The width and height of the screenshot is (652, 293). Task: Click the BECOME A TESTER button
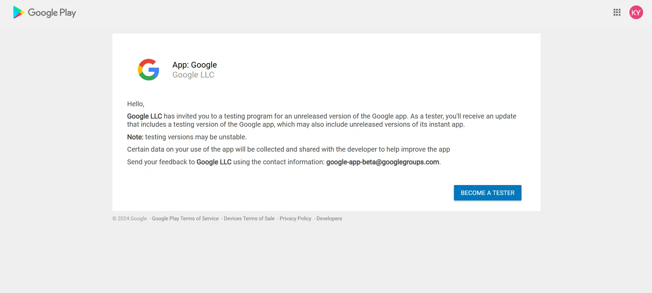[x=488, y=193]
